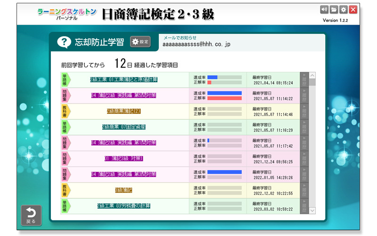Click the date 2021.12.24 09:56:25

coord(273,162)
